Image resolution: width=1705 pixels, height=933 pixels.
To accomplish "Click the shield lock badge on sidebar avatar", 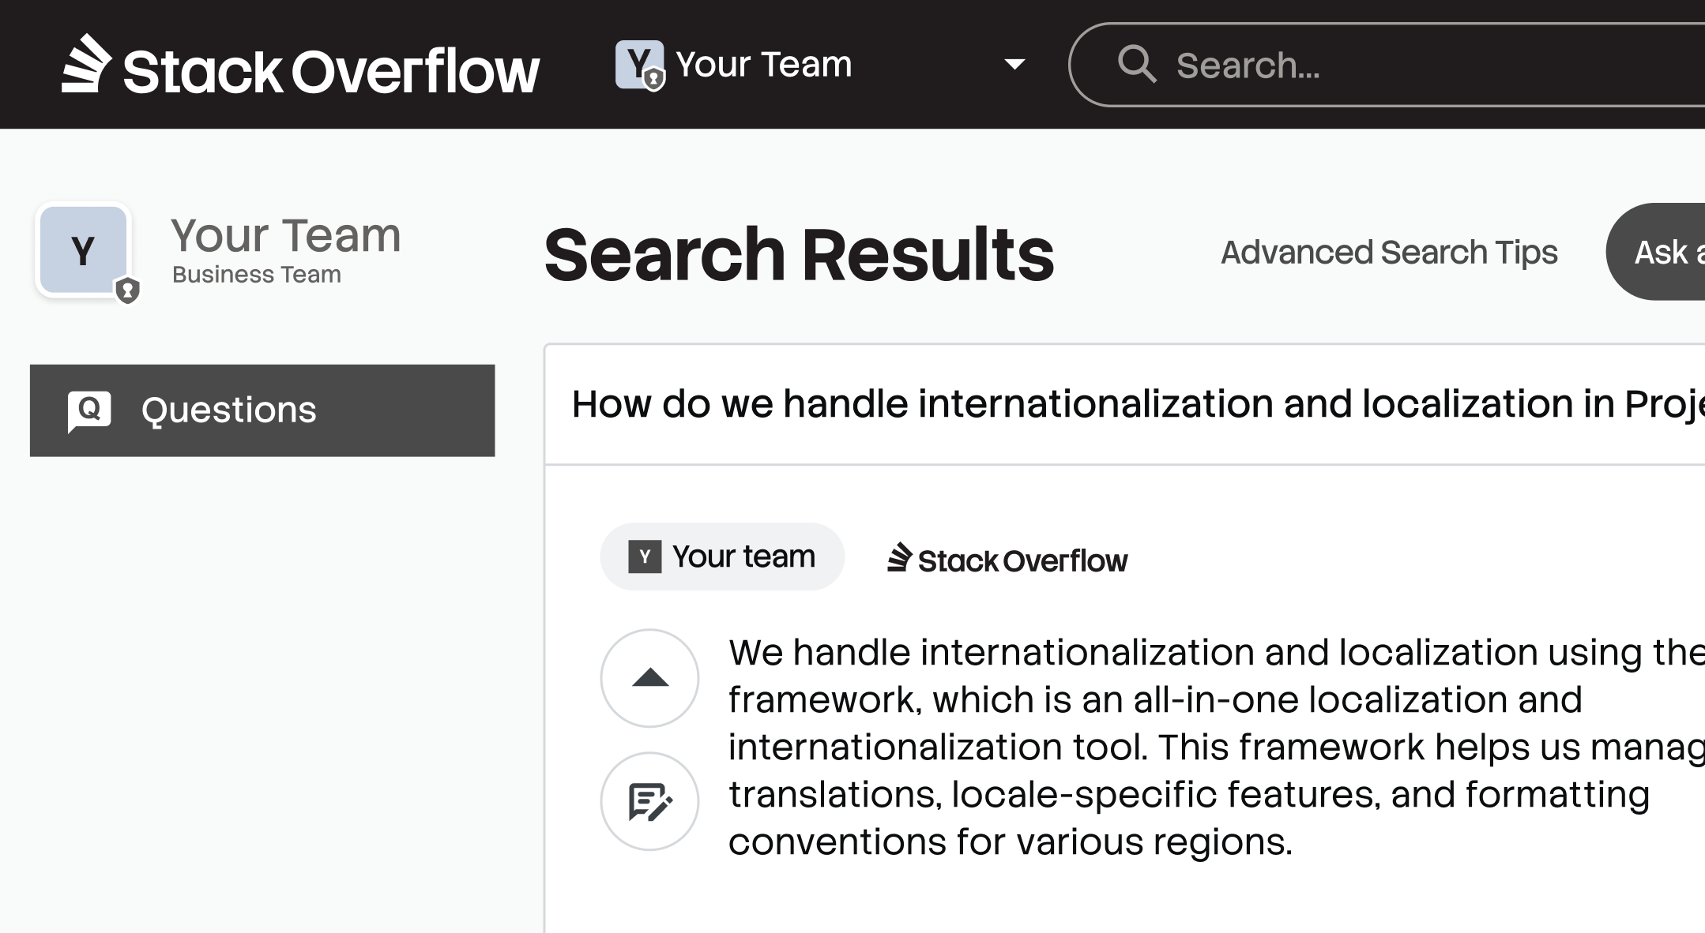I will click(x=127, y=290).
